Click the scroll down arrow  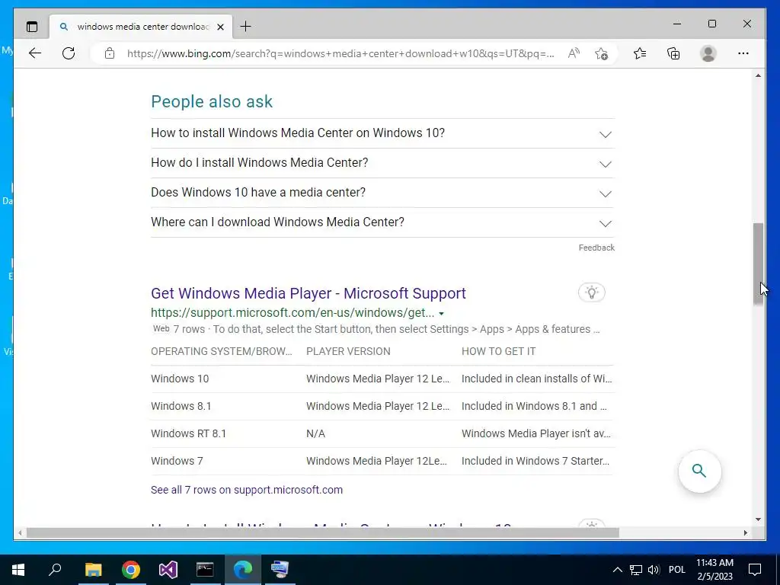pos(758,519)
